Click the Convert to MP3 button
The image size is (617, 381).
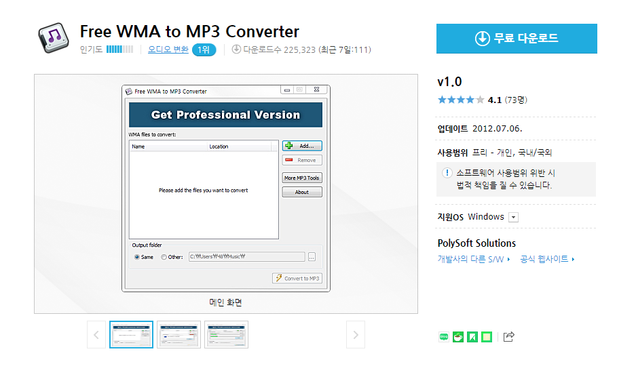(297, 279)
